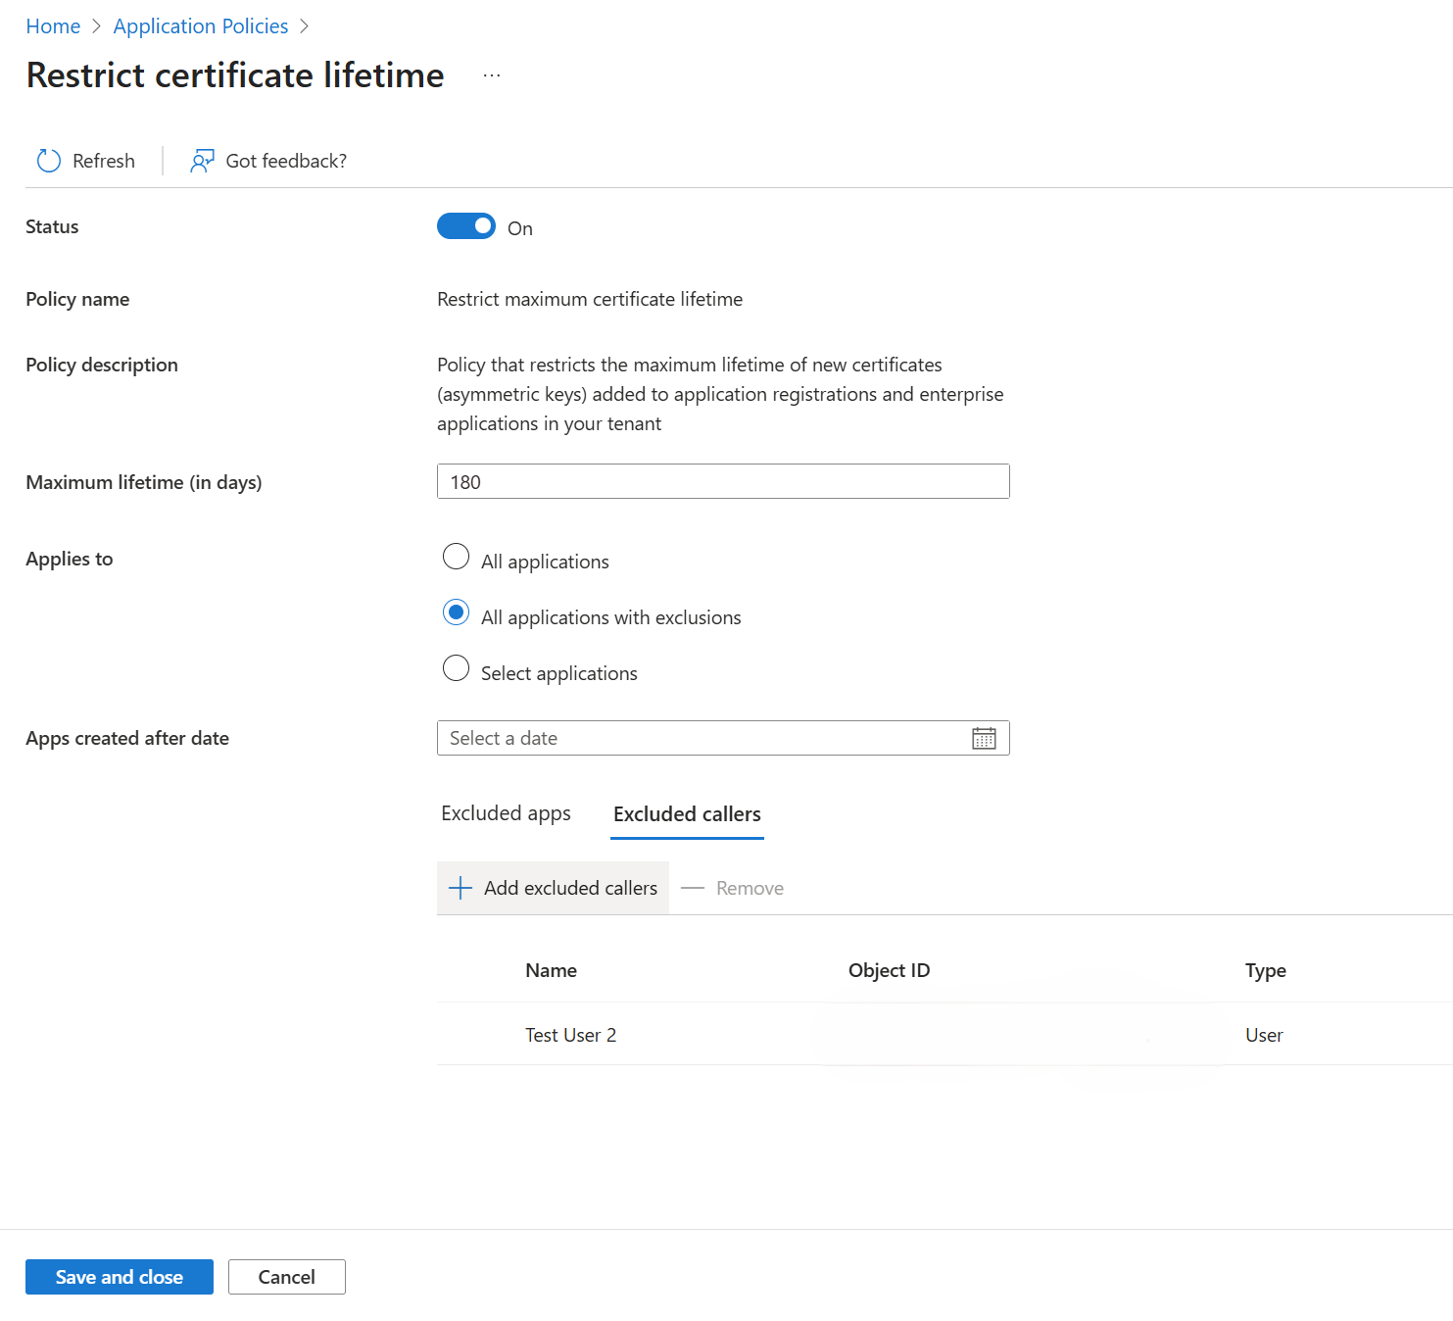1453x1321 pixels.
Task: Click the Refresh icon on the toolbar
Action: (47, 160)
